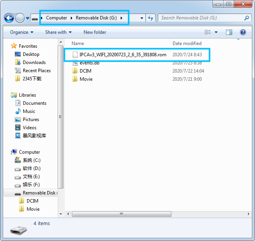The height and width of the screenshot is (241, 255).
Task: Click file list scroll right arrow
Action: click(x=248, y=214)
